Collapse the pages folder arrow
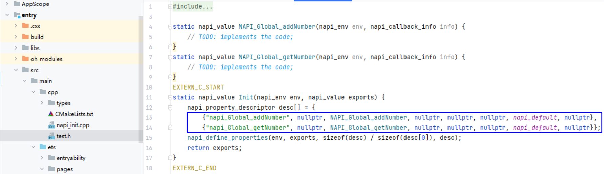 coord(42,169)
